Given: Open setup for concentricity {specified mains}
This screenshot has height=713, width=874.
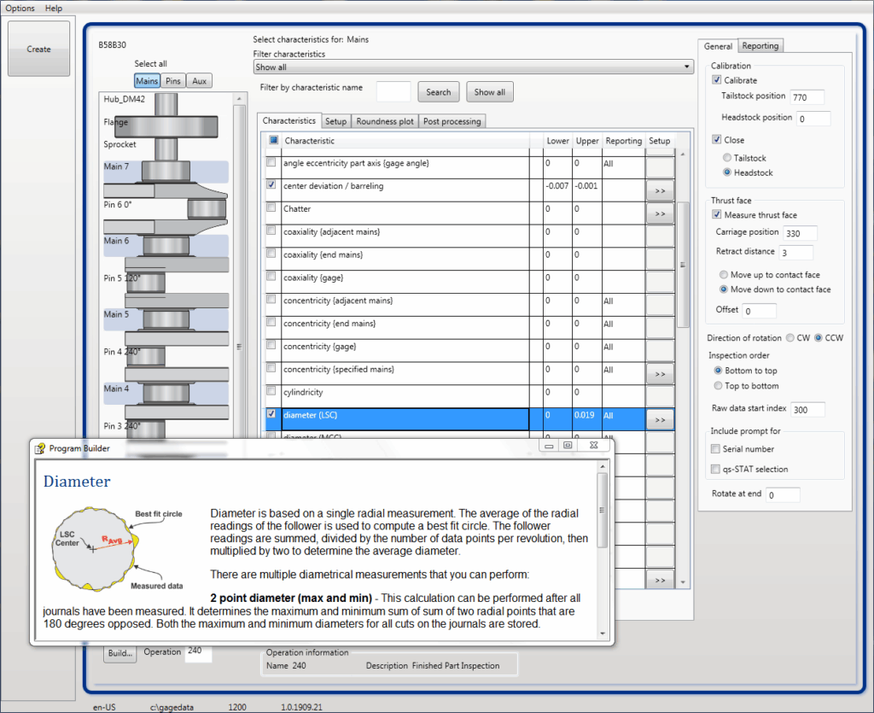Looking at the screenshot, I should [659, 373].
